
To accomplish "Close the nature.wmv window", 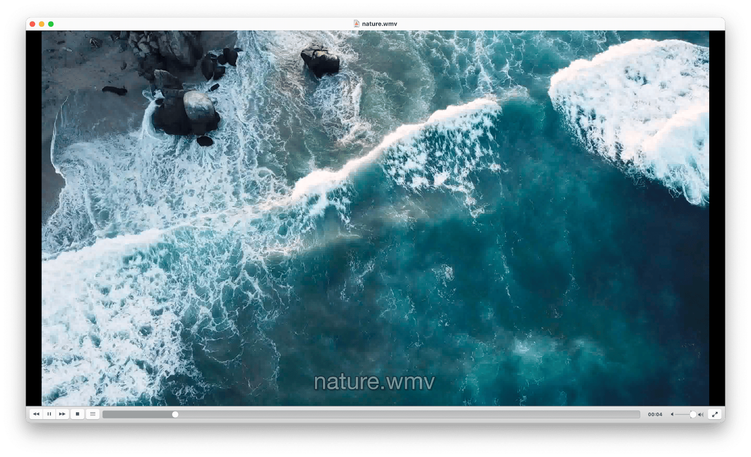I will coord(32,24).
